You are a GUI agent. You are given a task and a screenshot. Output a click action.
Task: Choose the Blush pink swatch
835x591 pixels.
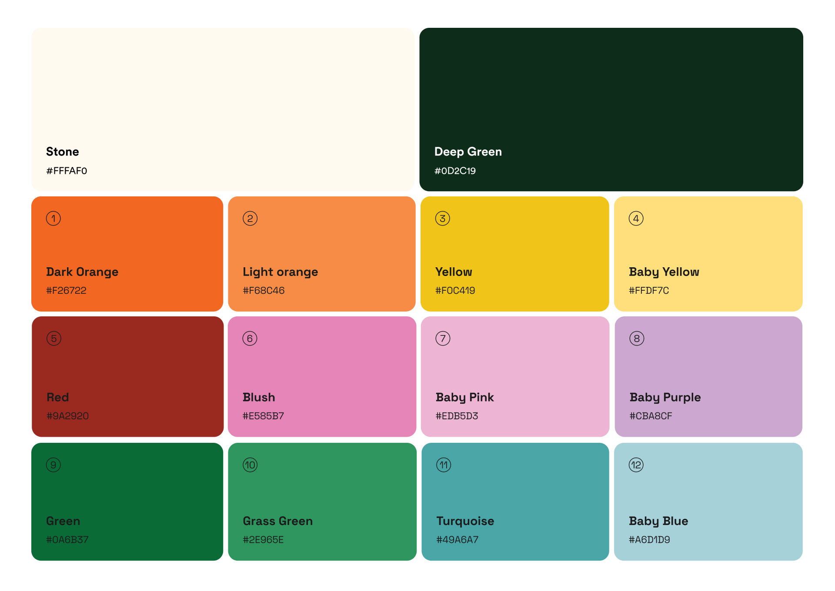[322, 377]
